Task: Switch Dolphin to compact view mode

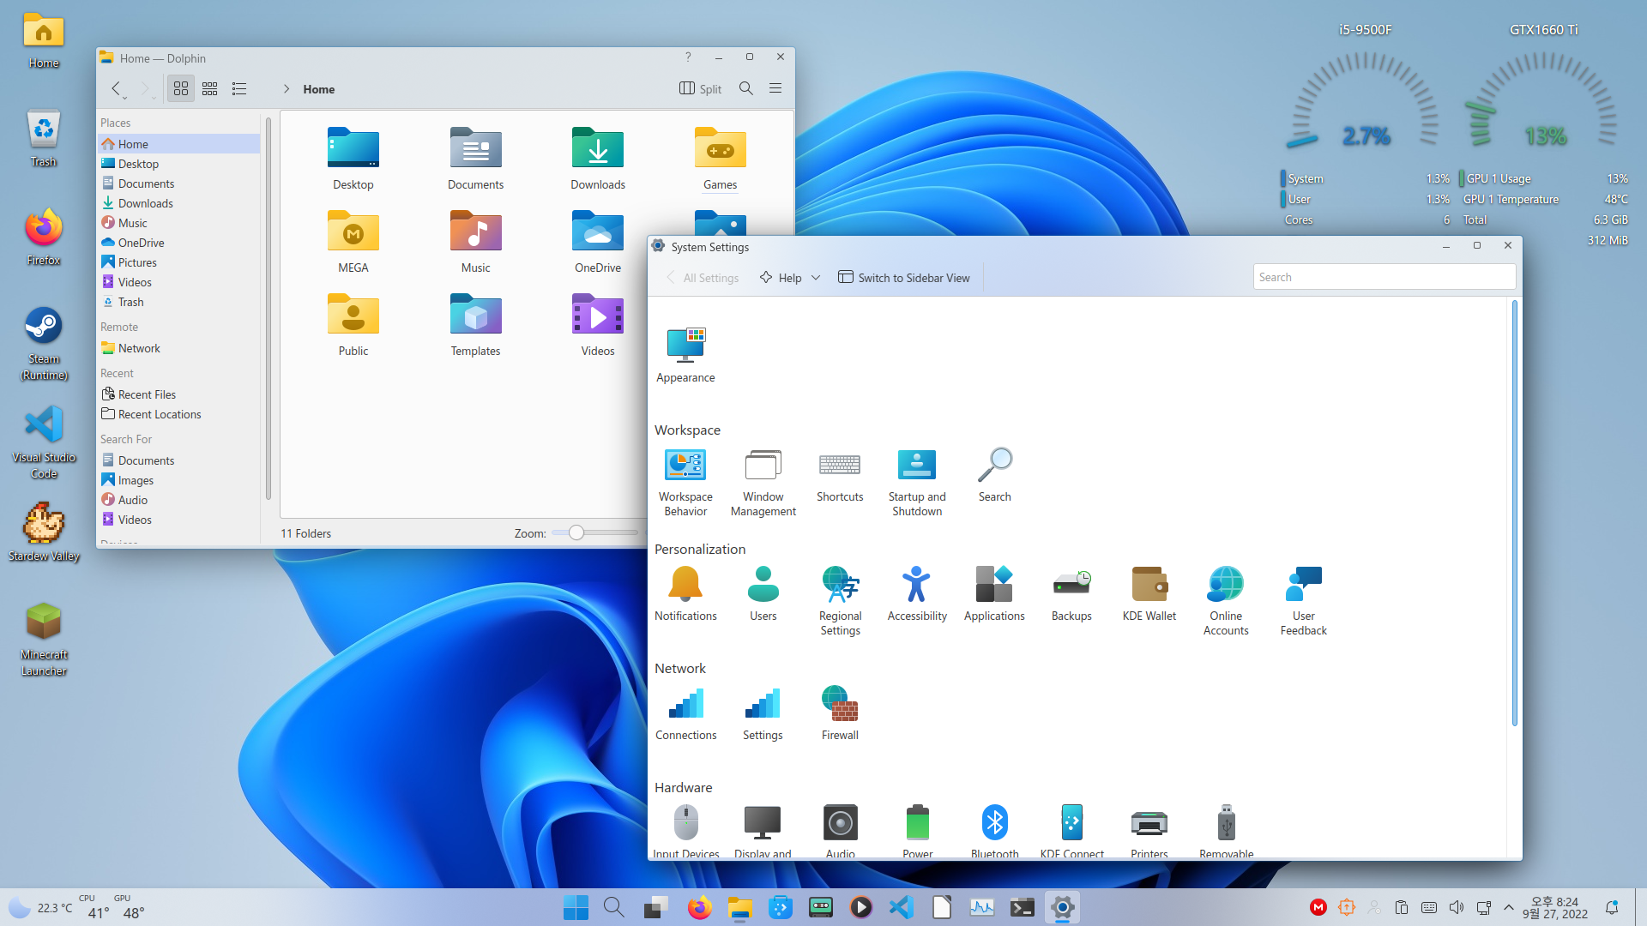Action: [x=210, y=88]
